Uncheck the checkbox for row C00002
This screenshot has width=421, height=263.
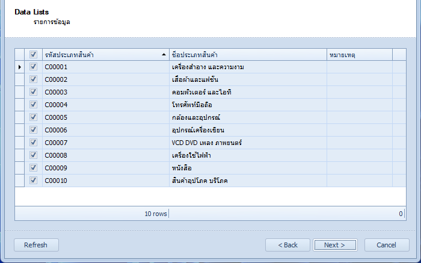click(x=33, y=79)
